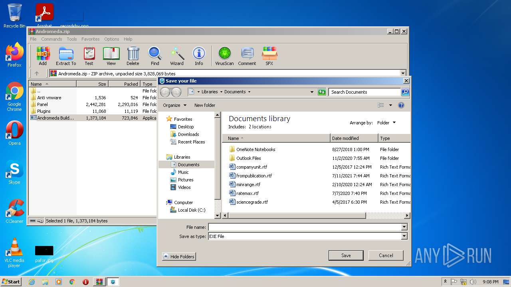This screenshot has width=511, height=287.
Task: Open the WinRAR File menu
Action: click(33, 39)
